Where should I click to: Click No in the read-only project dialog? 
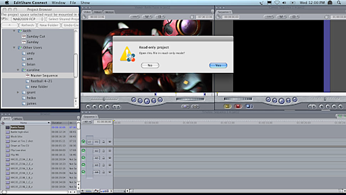pyautogui.click(x=150, y=65)
